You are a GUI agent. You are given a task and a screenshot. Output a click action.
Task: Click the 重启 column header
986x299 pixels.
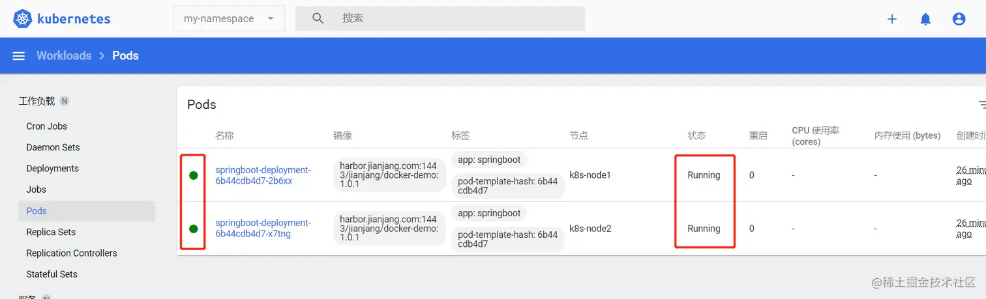pos(758,135)
